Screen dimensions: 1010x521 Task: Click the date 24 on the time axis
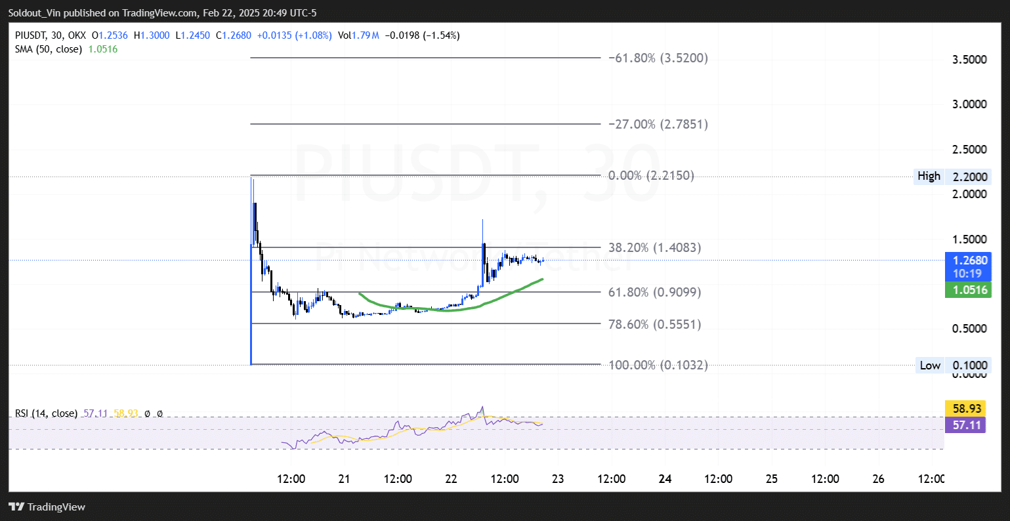click(665, 480)
